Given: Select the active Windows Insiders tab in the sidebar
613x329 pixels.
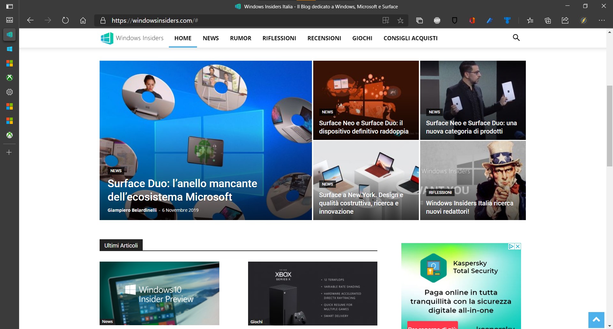Looking at the screenshot, I should click(x=10, y=34).
